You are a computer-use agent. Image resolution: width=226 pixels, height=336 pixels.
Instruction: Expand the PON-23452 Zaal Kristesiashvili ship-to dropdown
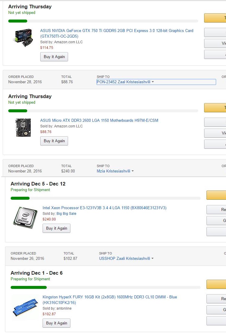click(x=156, y=82)
